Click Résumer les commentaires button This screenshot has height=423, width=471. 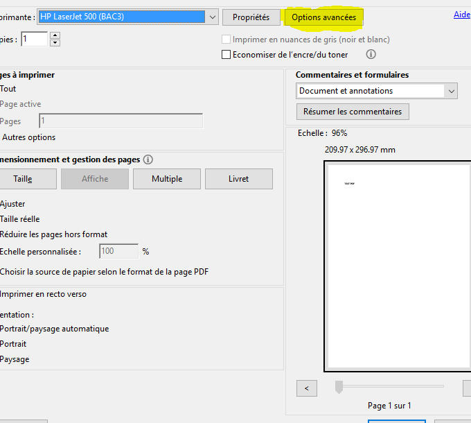click(353, 112)
